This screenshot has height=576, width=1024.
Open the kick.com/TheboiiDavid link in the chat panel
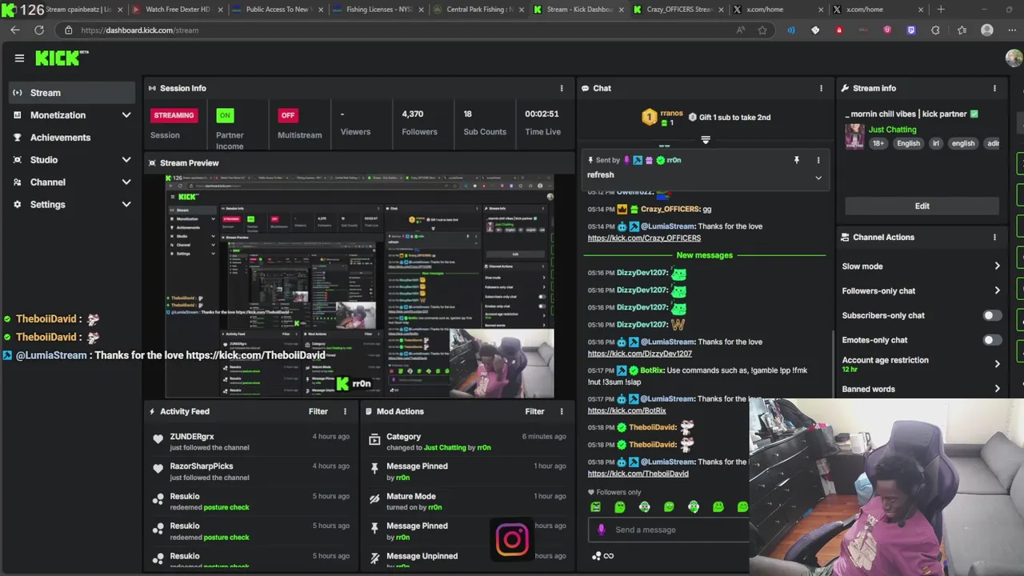(638, 474)
